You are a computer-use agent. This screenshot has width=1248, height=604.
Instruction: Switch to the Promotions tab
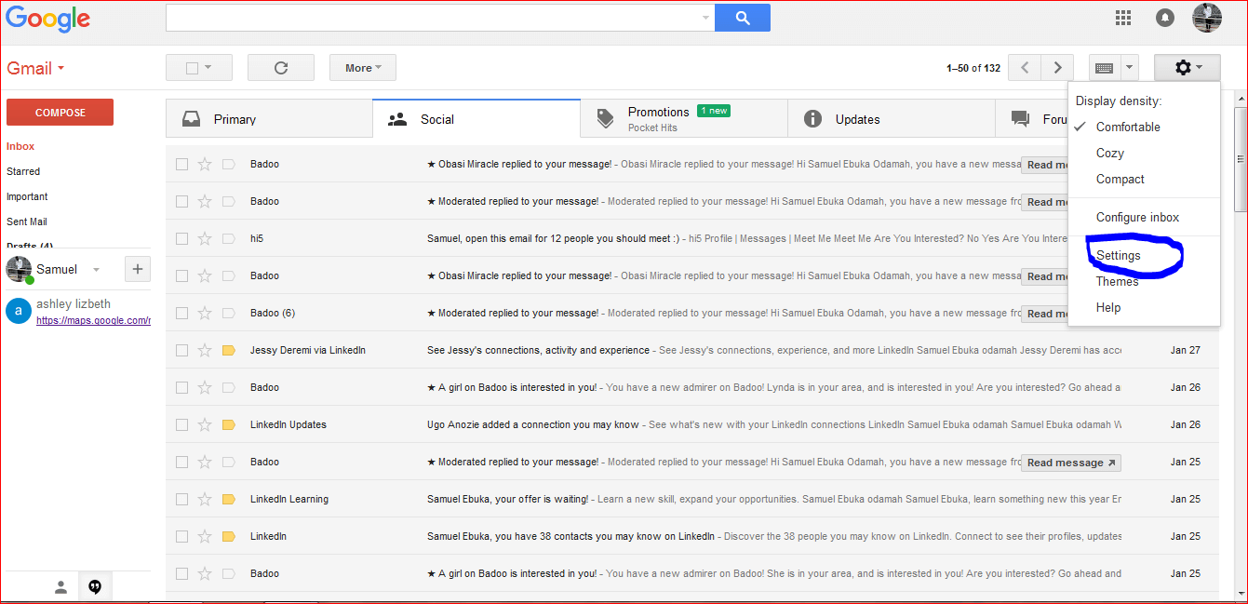tap(684, 119)
